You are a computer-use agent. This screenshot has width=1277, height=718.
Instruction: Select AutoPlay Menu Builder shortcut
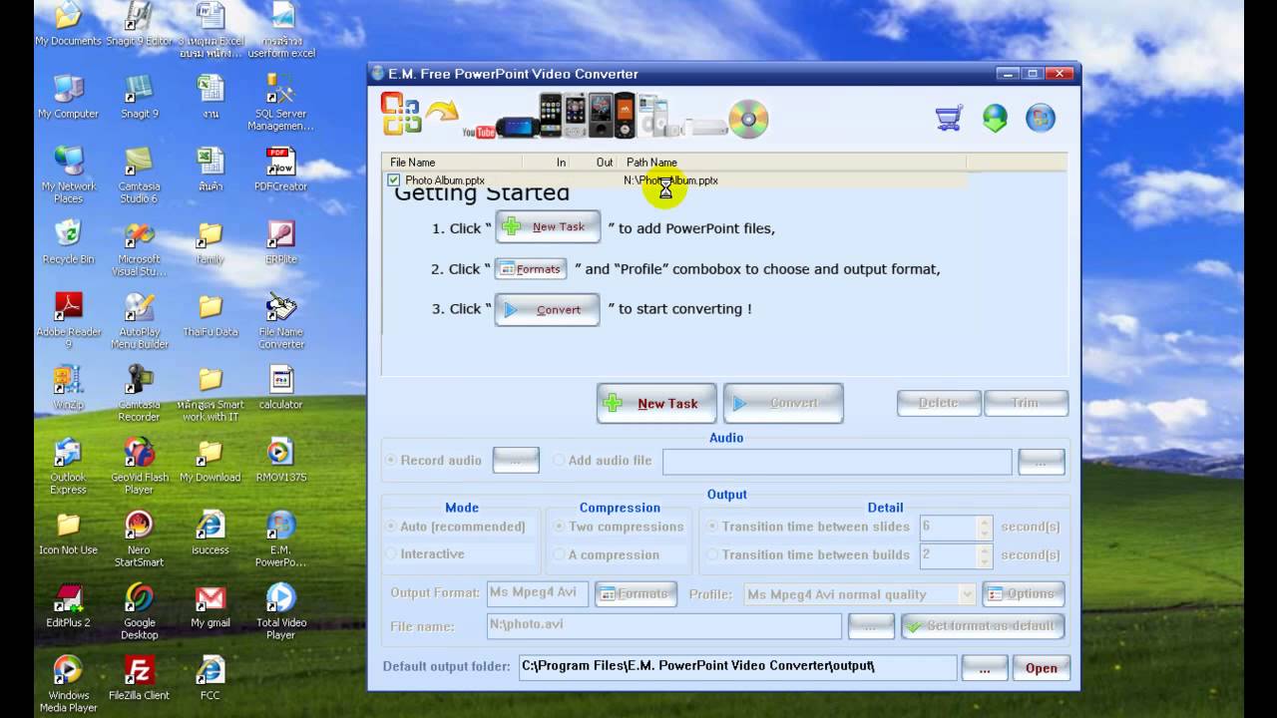[140, 320]
